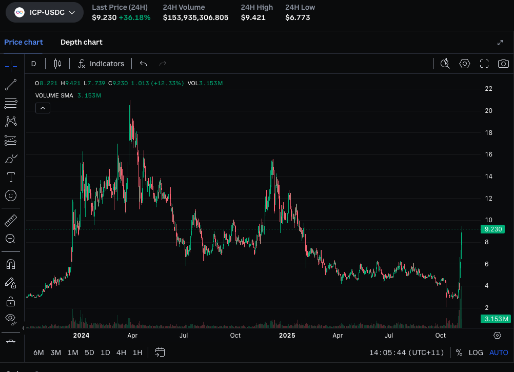514x372 pixels.
Task: Open the go to date calendar
Action: (160, 353)
